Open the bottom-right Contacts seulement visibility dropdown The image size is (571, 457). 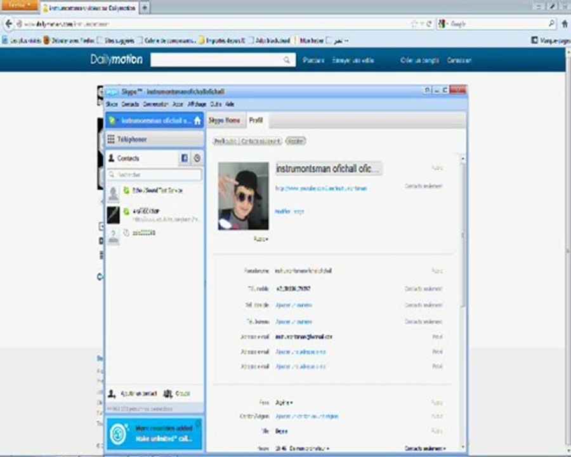425,448
